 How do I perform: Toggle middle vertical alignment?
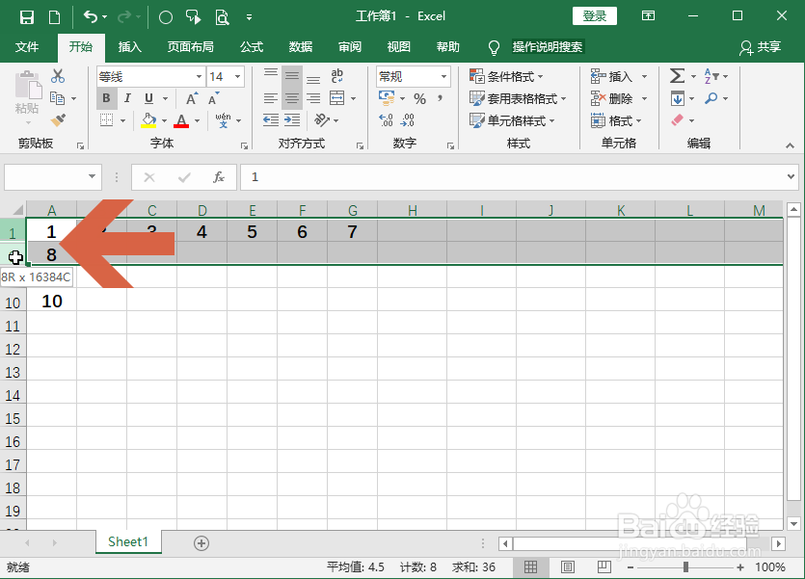coord(292,76)
